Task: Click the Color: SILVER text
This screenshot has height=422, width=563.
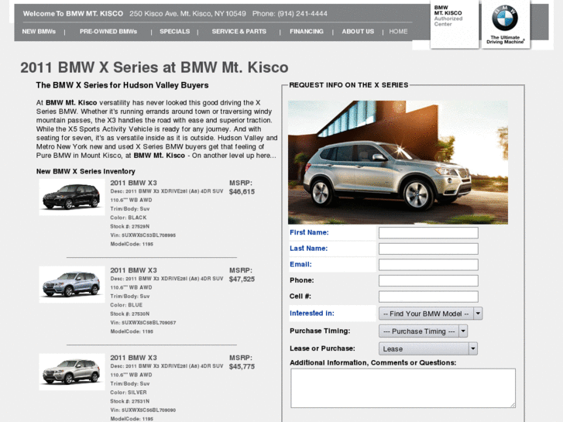Action: click(x=129, y=393)
